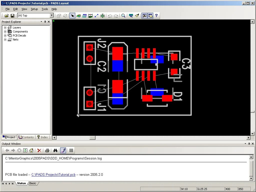Viewport: 256px width, 192px height.
Task: Click the Redo arrow icon
Action: click(x=116, y=16)
